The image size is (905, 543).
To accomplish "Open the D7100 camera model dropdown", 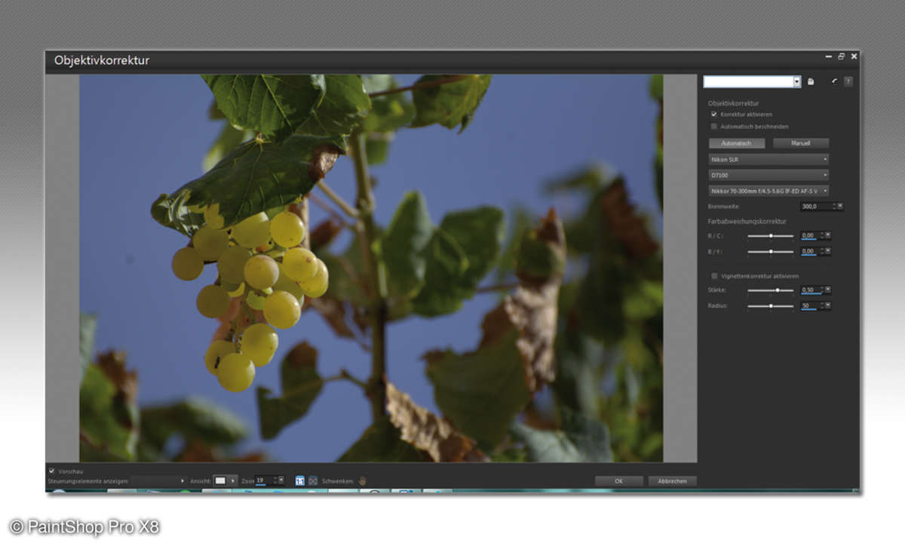I will tap(768, 175).
